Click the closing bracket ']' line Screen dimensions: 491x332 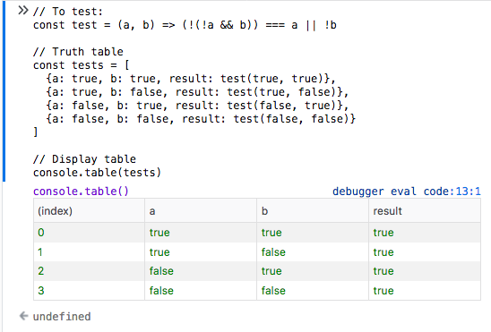(x=35, y=132)
